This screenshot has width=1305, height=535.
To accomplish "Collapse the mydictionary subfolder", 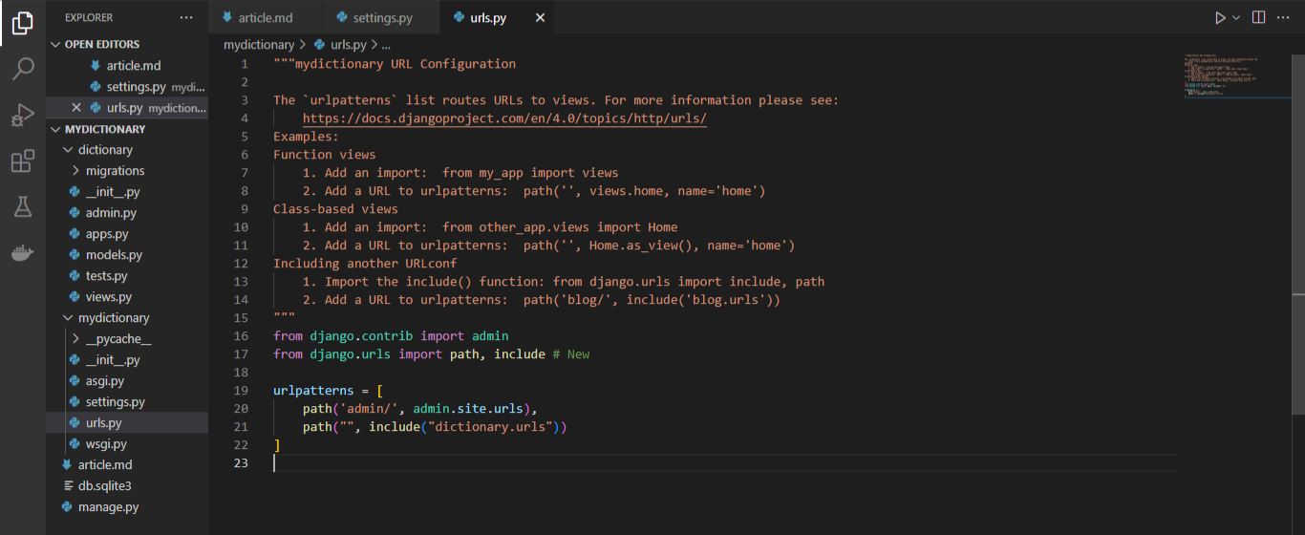I will (x=114, y=318).
